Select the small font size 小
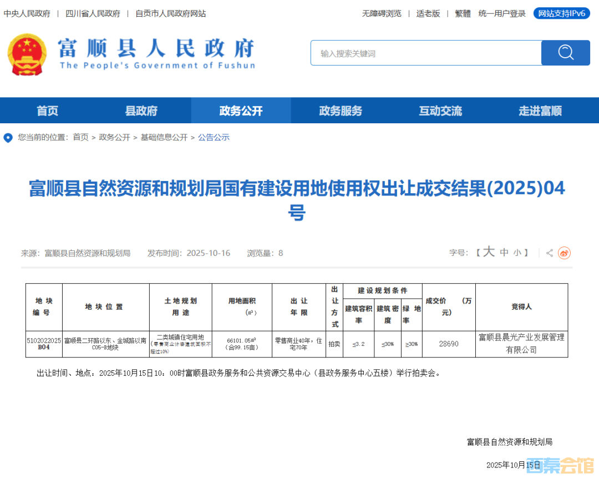This screenshot has width=599, height=478. (517, 253)
